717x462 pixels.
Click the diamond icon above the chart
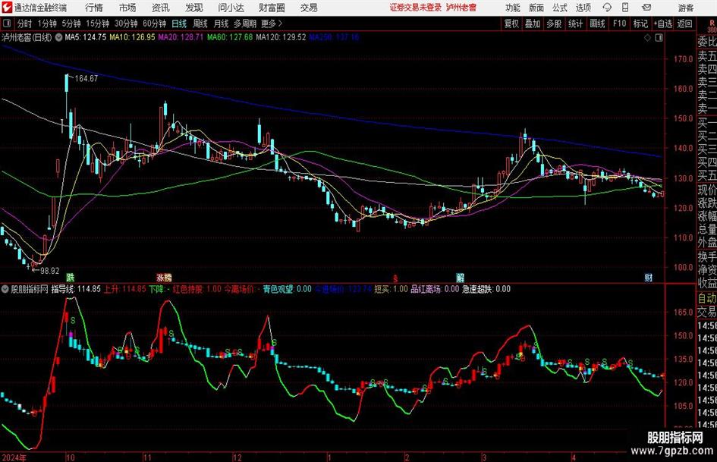coord(647,38)
